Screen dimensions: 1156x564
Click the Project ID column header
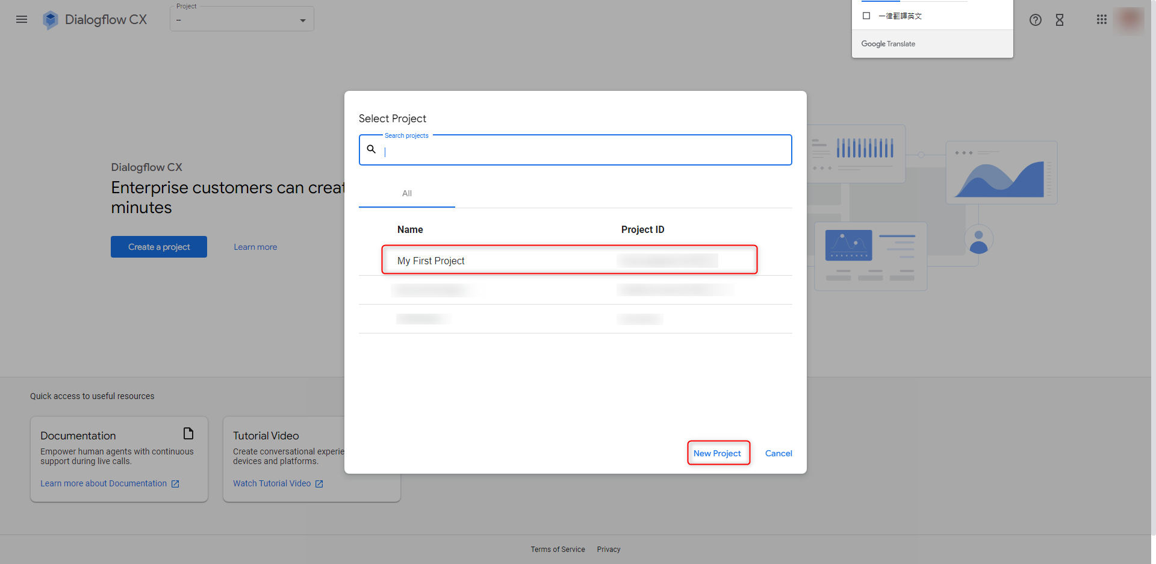643,229
